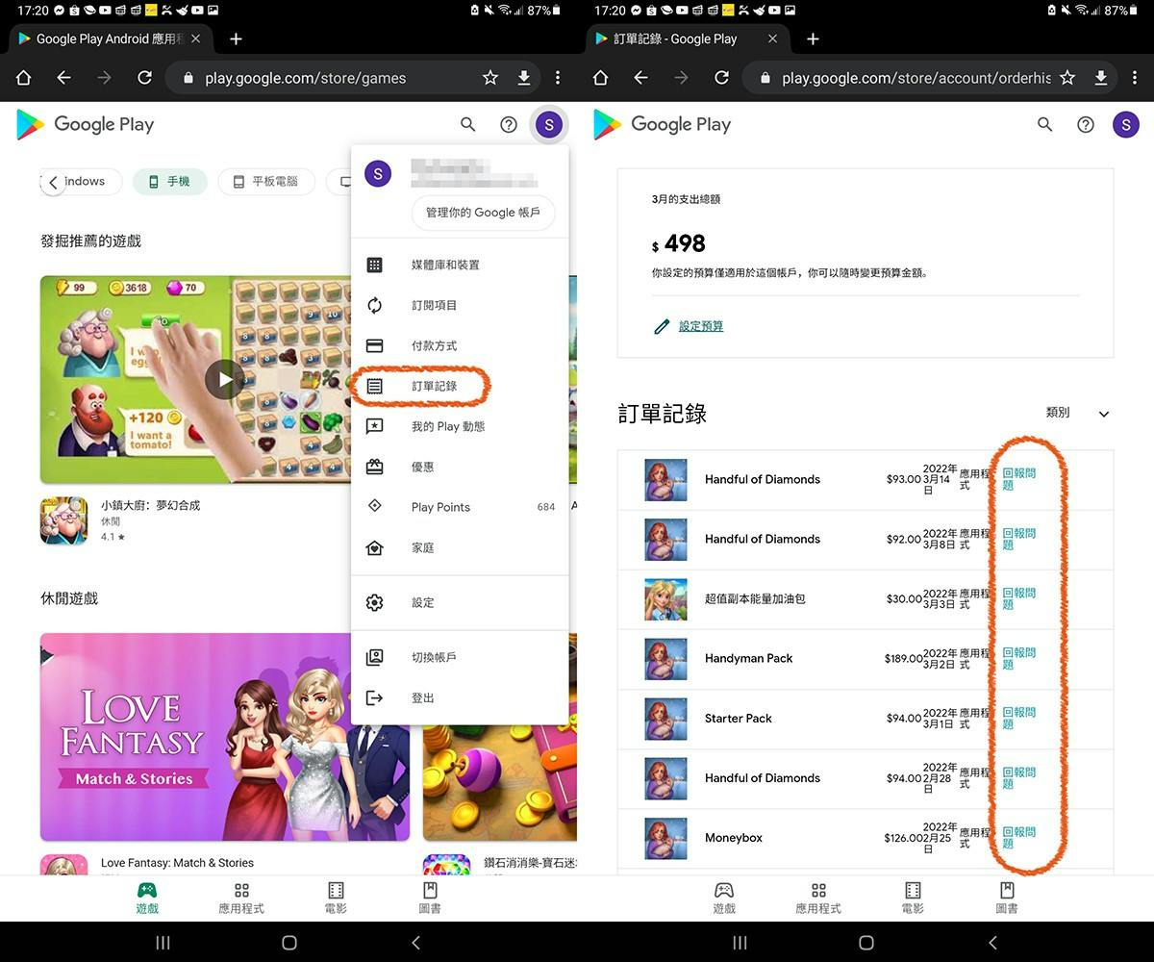
Task: Switch to 圖書 tab on left screen
Action: click(x=430, y=898)
